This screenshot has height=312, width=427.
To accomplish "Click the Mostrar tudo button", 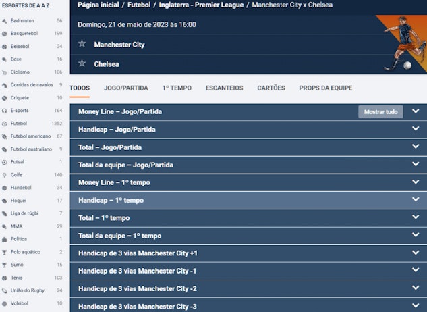I will pyautogui.click(x=380, y=111).
